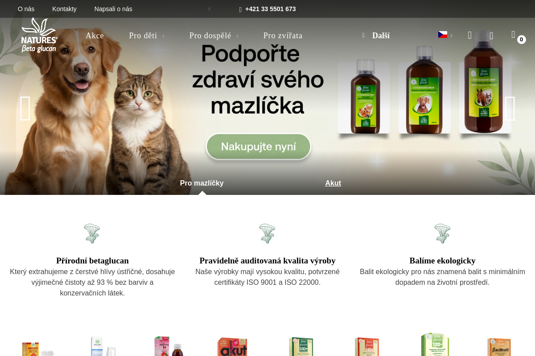Select the Pro mazlíčky banner tab
The width and height of the screenshot is (535, 356).
point(202,183)
